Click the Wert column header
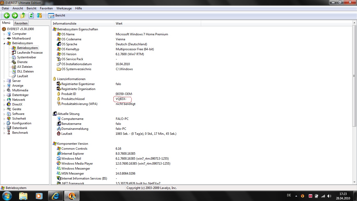This screenshot has height=201, width=357. [158, 24]
